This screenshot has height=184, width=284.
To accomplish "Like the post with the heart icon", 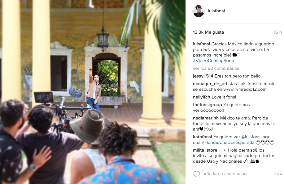I will pos(196,174).
